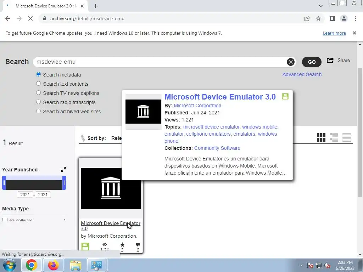Click Action Center flag tray icon
This screenshot has height=272, width=363.
point(310,265)
